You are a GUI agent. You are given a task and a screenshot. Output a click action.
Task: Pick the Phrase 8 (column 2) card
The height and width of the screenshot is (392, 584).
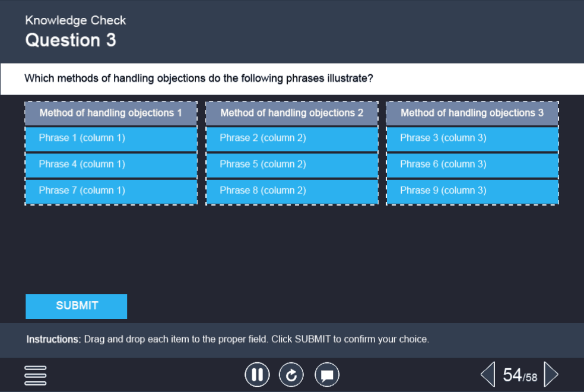point(291,191)
